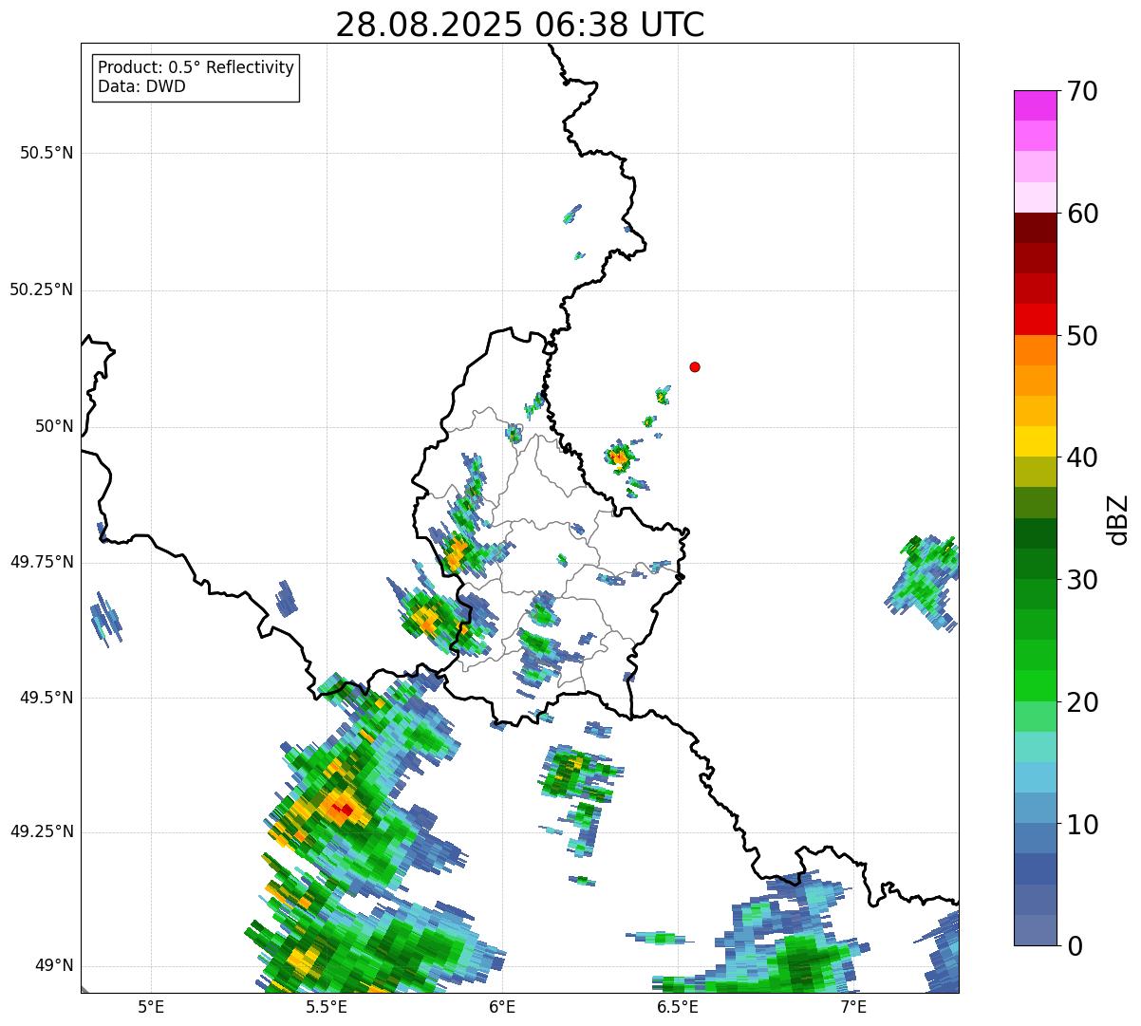Click the 6.5°E longitude label
The width and height of the screenshot is (1141, 1026).
click(678, 1006)
